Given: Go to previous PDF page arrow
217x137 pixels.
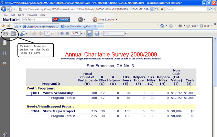Looking at the screenshot, I should (34, 33).
